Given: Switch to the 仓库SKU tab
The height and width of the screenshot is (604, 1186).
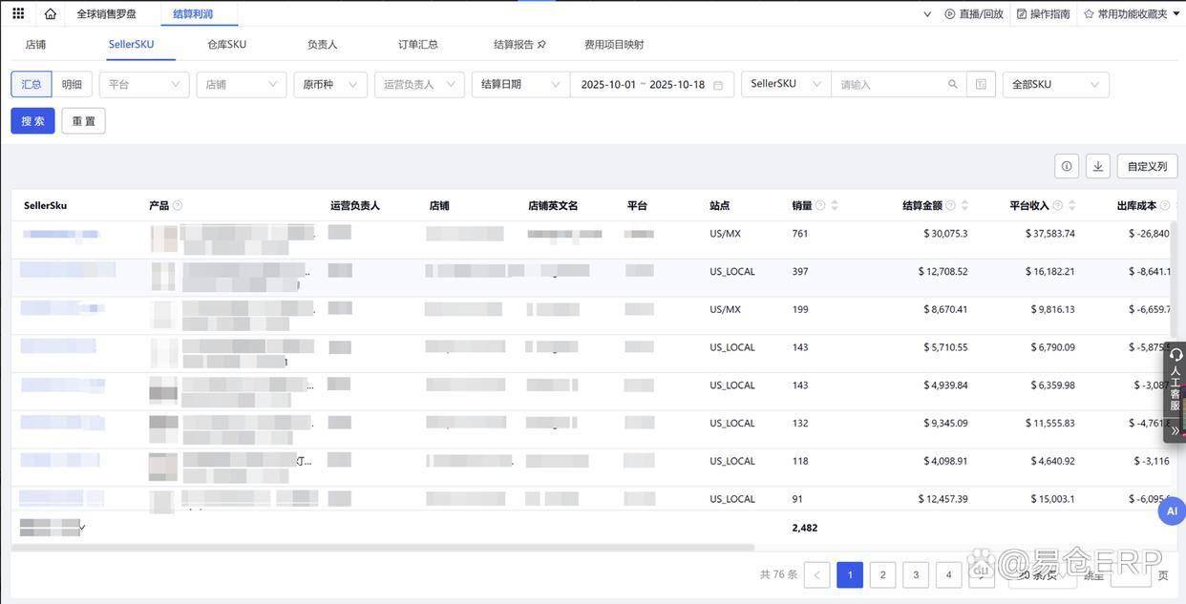Looking at the screenshot, I should pyautogui.click(x=226, y=44).
